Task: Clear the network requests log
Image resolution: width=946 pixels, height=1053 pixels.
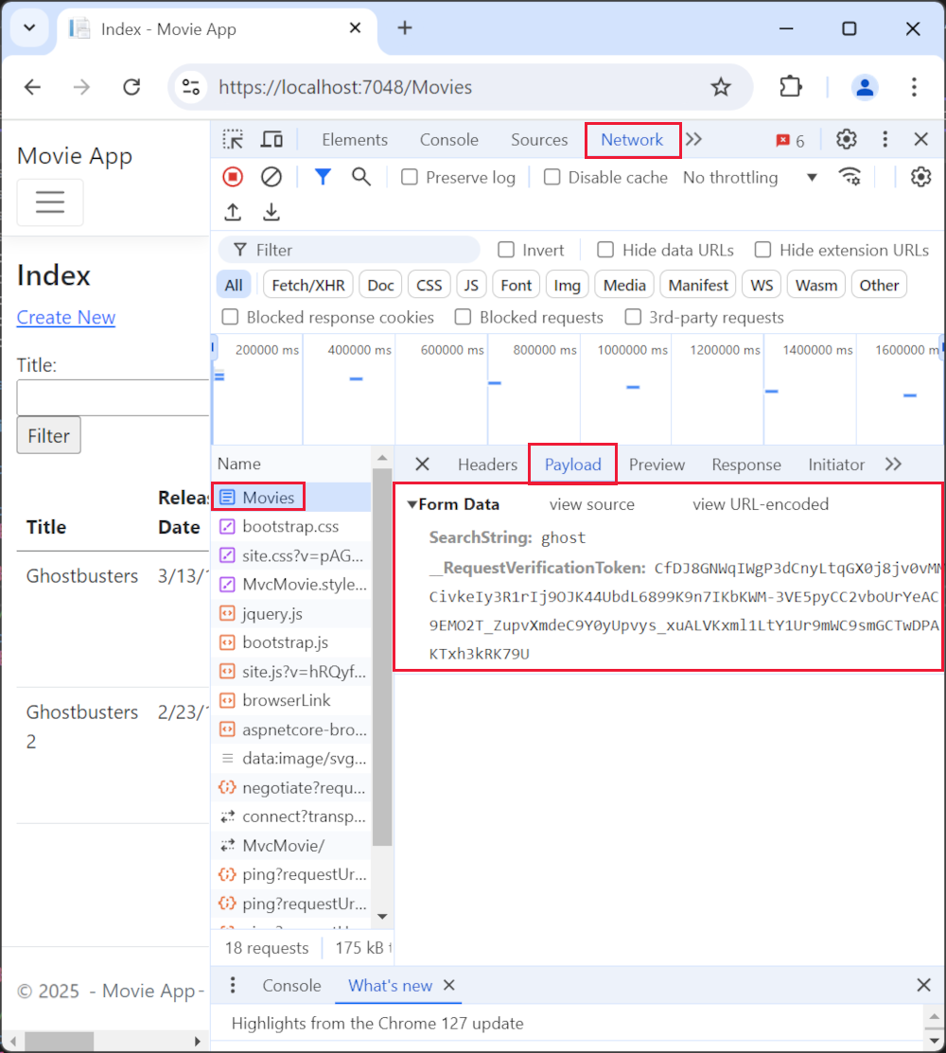Action: (x=272, y=177)
